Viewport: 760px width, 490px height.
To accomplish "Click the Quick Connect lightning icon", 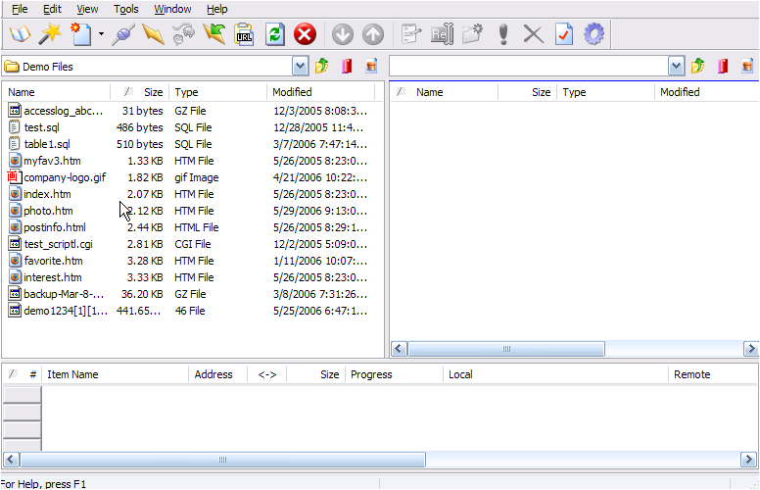I will (x=153, y=34).
